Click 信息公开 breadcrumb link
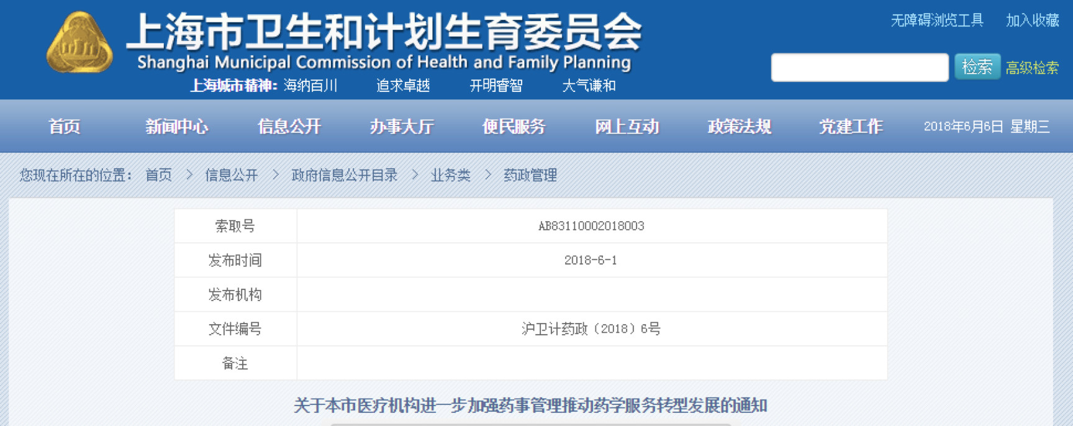The image size is (1073, 426). [231, 175]
